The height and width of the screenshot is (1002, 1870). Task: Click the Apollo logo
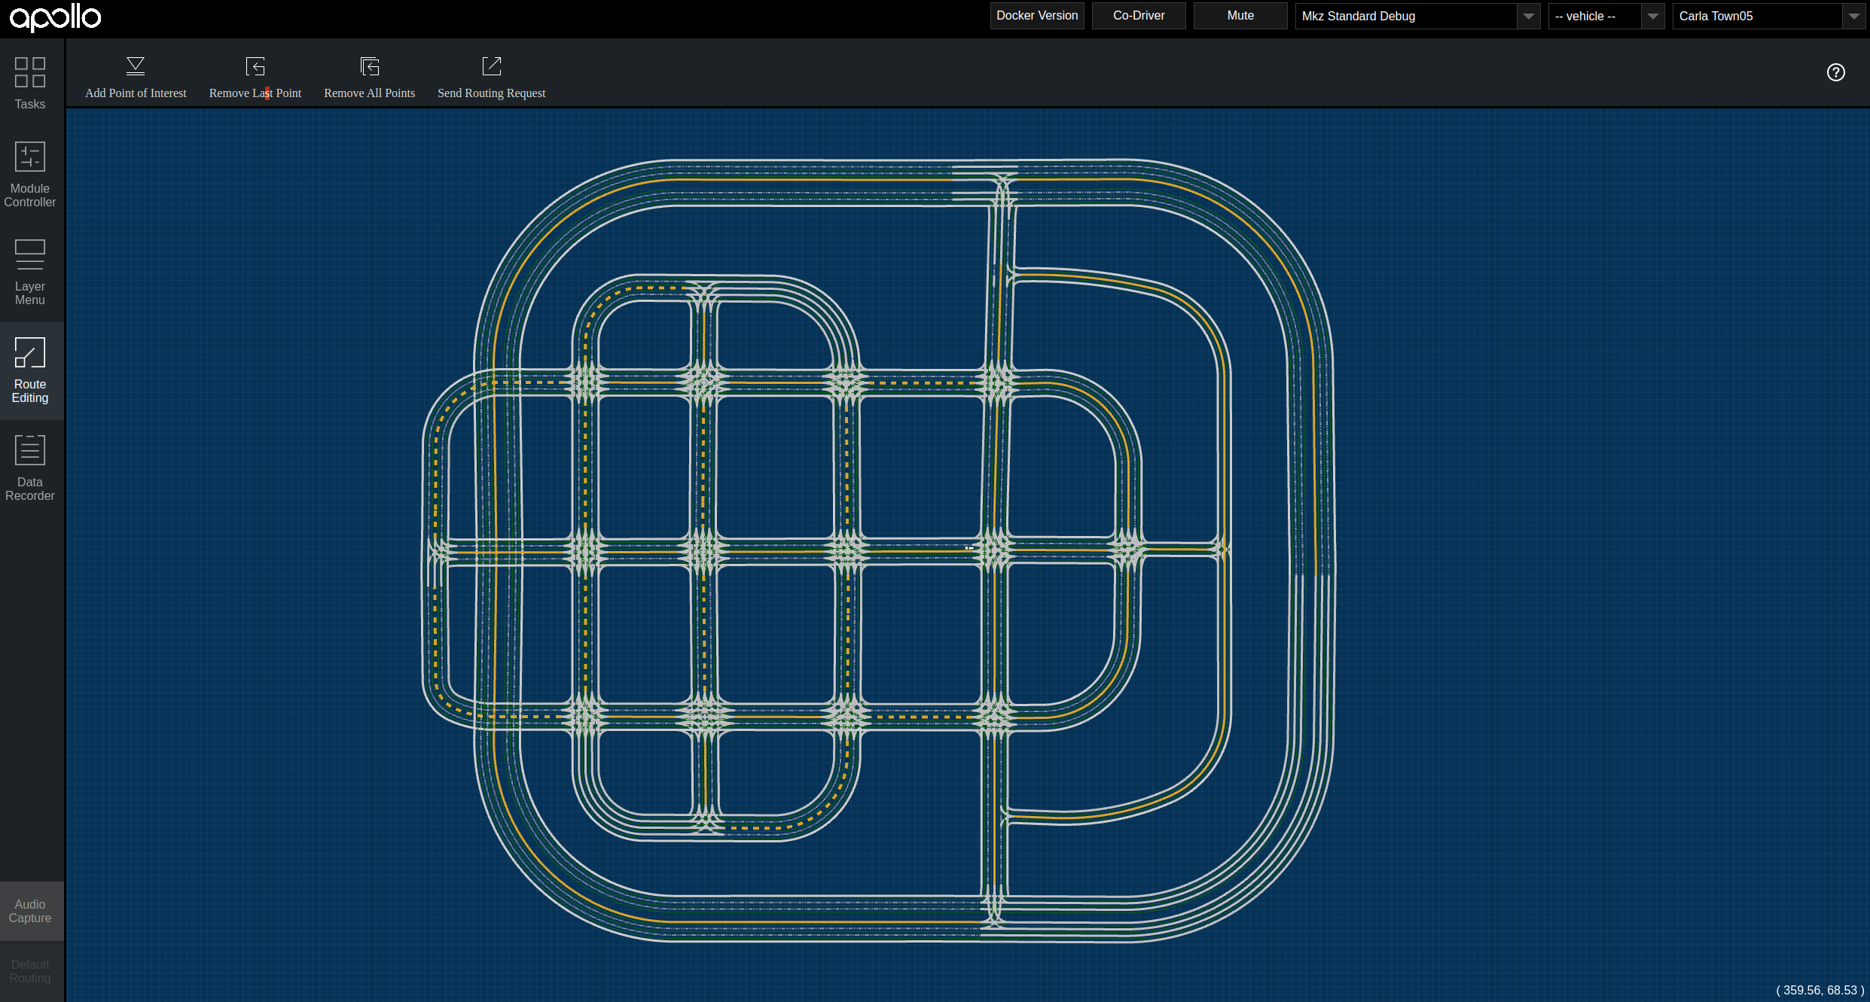(x=55, y=17)
